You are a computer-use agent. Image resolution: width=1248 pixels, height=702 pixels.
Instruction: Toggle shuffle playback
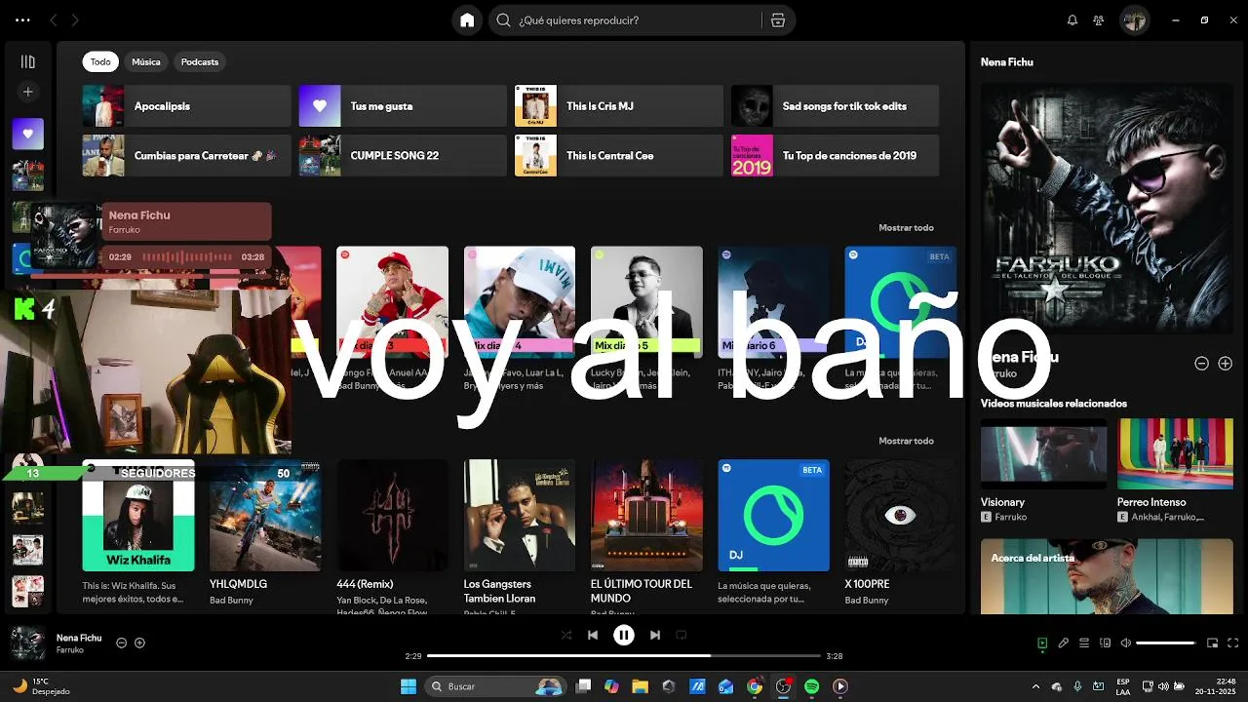pyautogui.click(x=566, y=635)
